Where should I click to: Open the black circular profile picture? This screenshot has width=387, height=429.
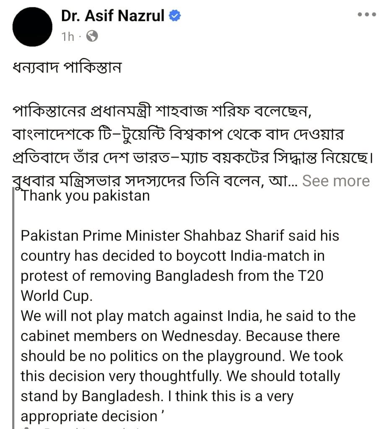click(x=33, y=27)
